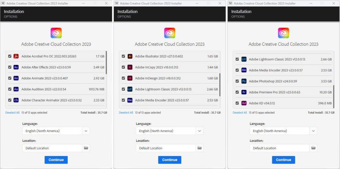This screenshot has height=169, width=340.
Task: Click English (North America) field in middle window
Action: (166, 131)
